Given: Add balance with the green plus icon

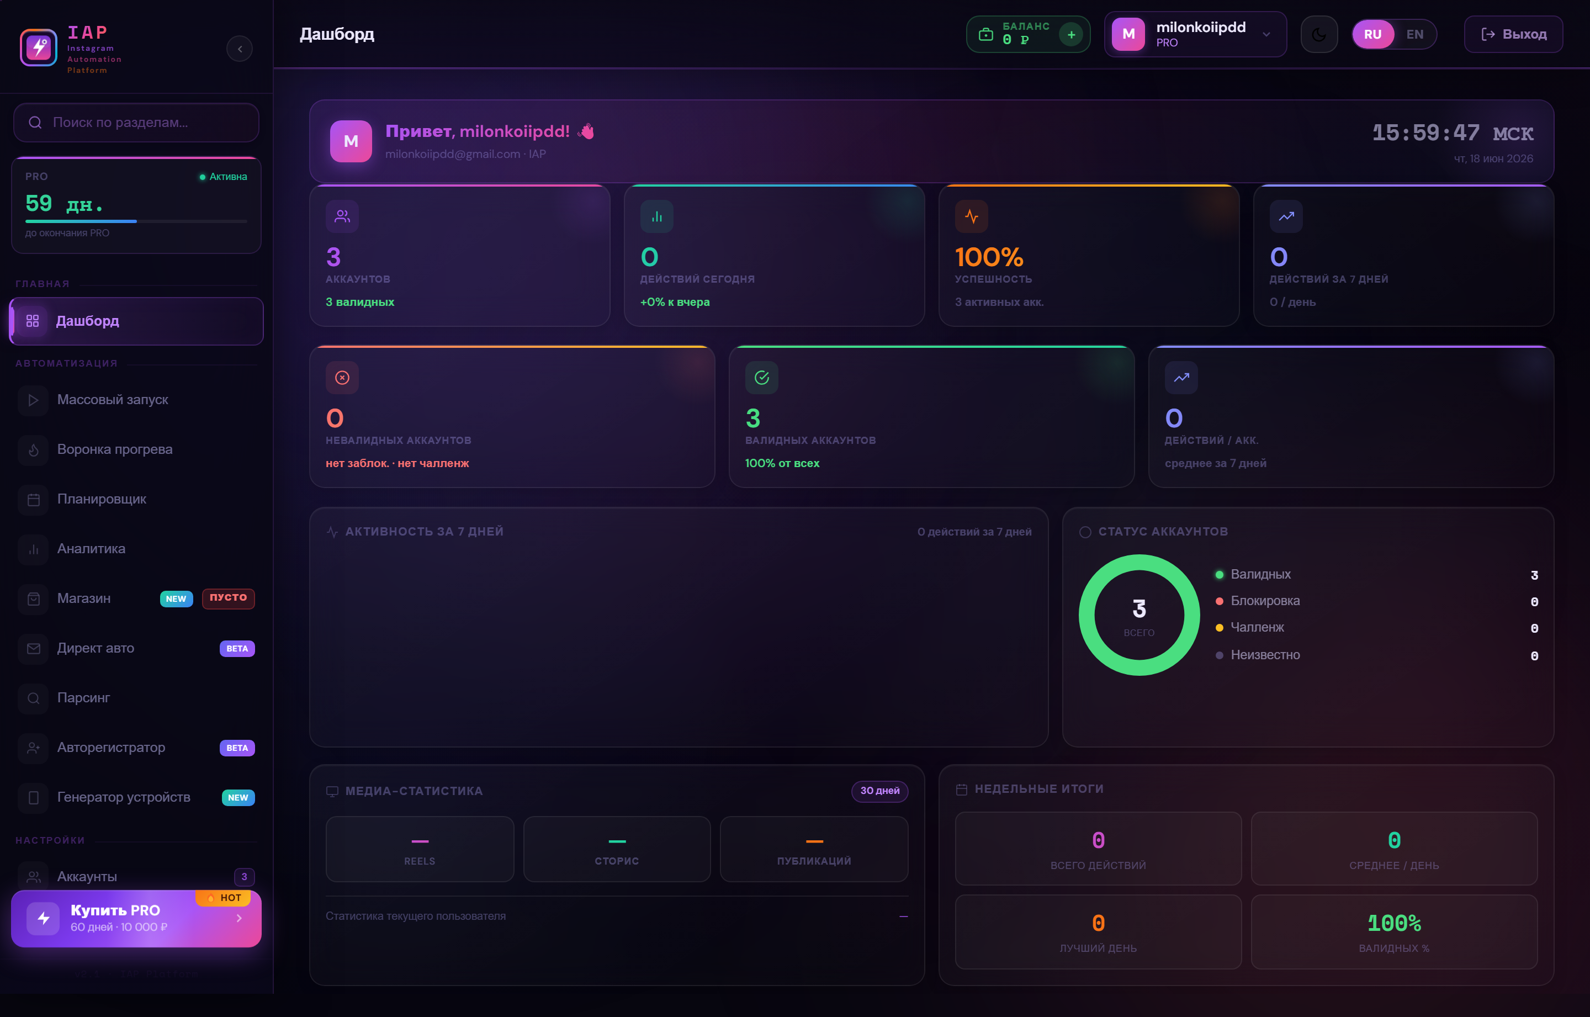Looking at the screenshot, I should [x=1071, y=34].
